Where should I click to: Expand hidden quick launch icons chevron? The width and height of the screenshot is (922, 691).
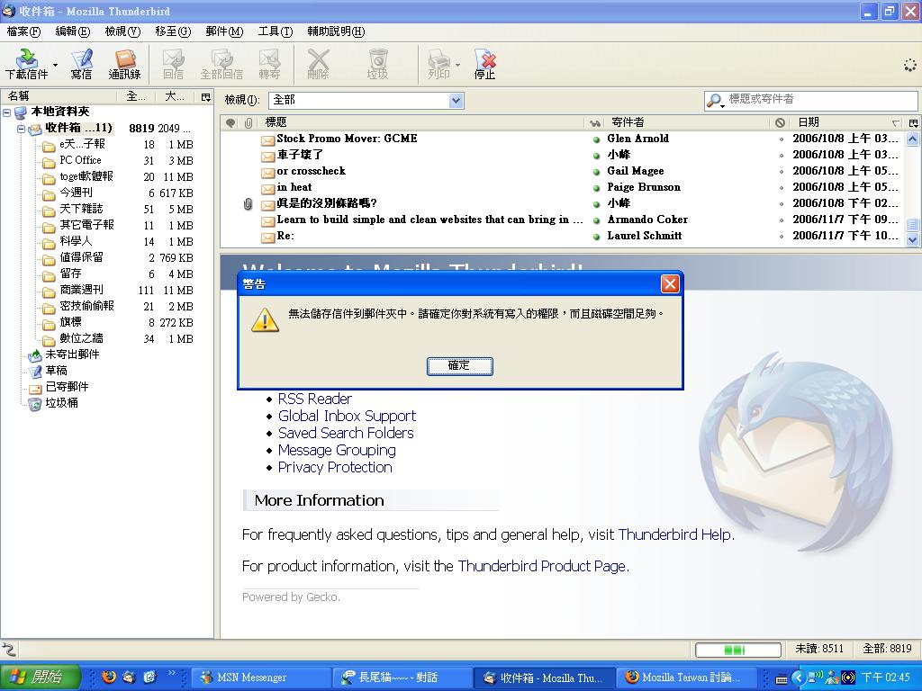pyautogui.click(x=172, y=673)
